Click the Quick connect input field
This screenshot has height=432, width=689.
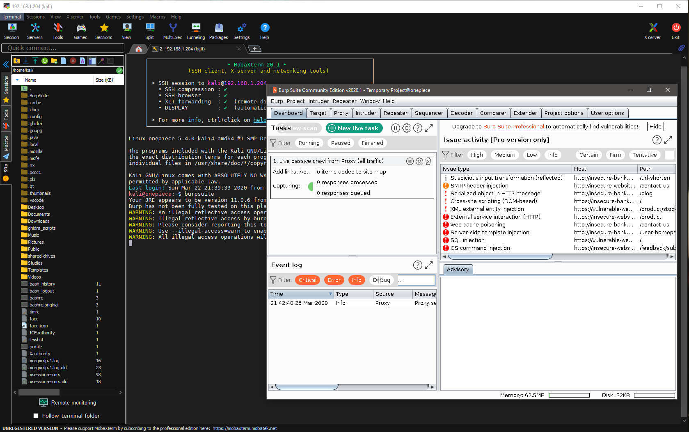pos(63,48)
